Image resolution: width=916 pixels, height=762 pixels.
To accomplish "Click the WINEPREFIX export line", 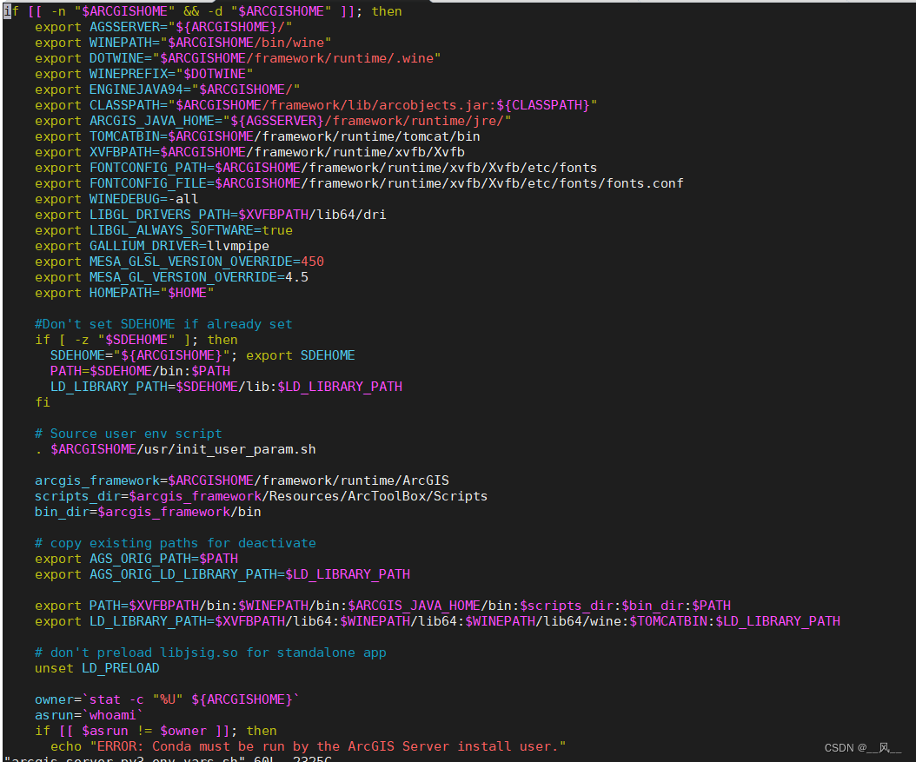I will coord(143,74).
